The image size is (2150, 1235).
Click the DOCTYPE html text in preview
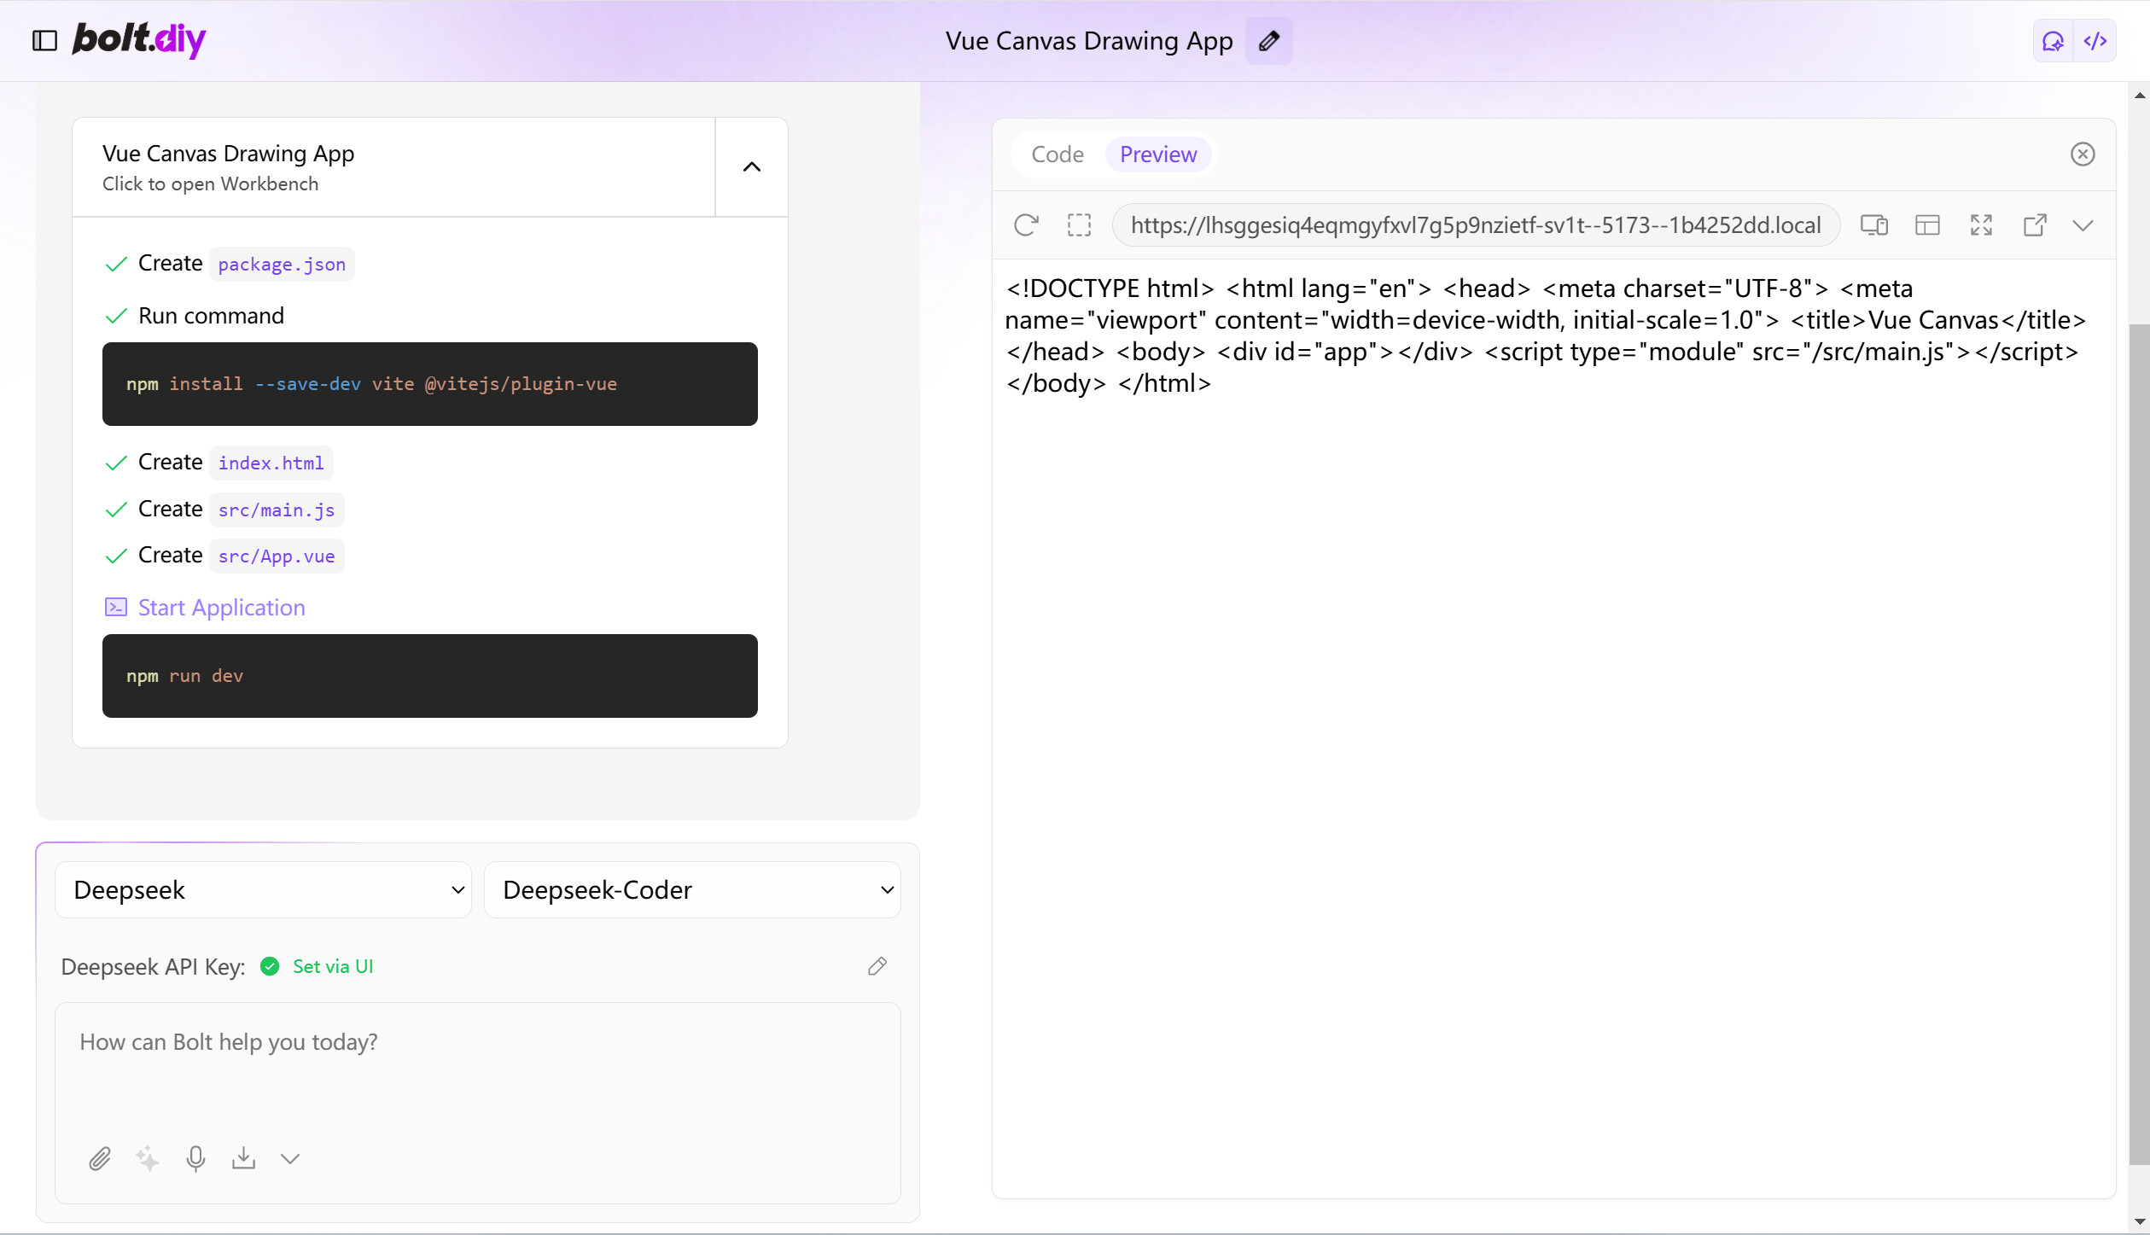(1110, 288)
